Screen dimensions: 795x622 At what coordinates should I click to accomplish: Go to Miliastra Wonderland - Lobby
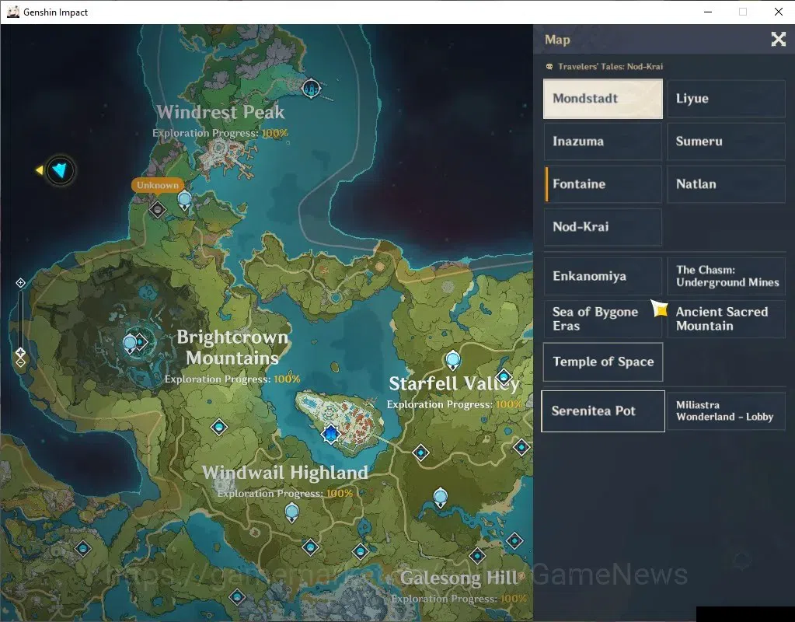coord(726,411)
